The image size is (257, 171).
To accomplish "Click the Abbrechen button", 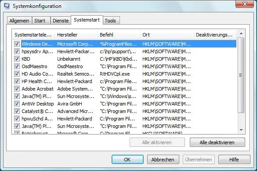I will (x=163, y=160).
